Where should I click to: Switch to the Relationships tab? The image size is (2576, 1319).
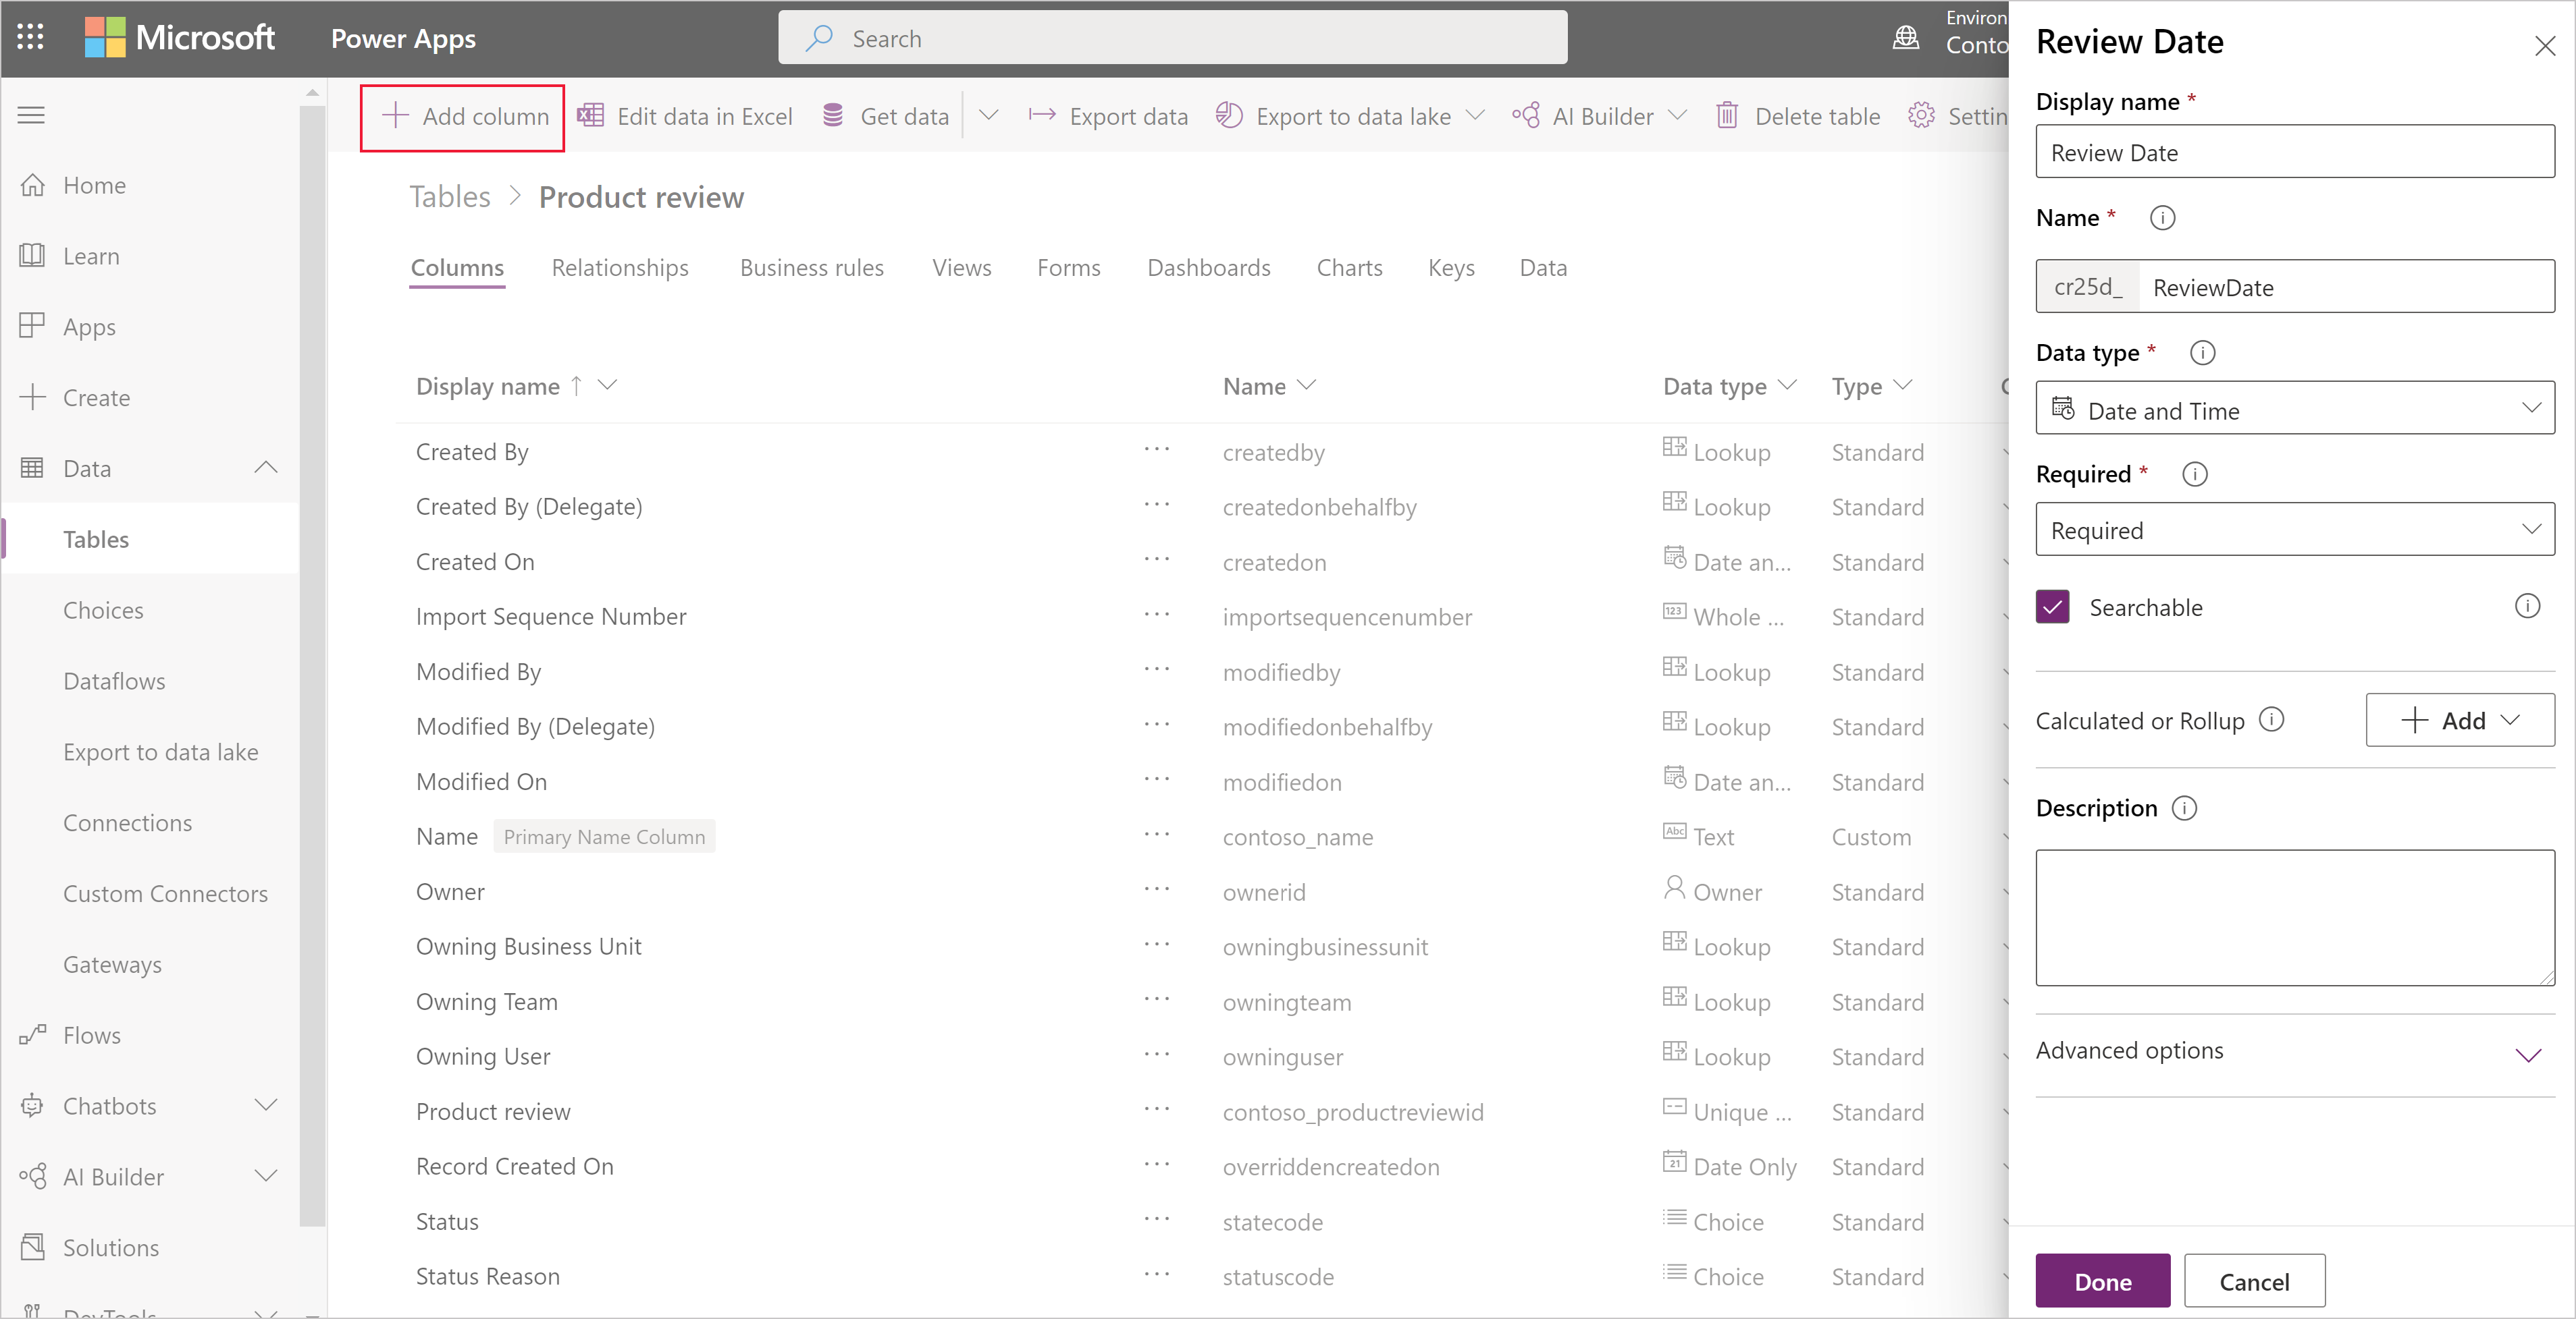point(621,267)
